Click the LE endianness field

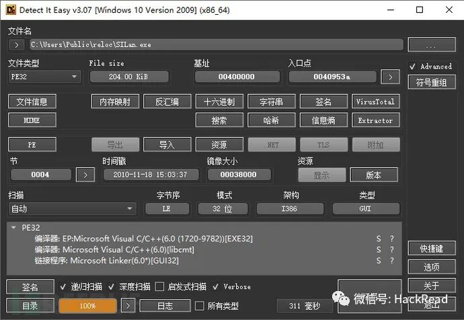167,209
